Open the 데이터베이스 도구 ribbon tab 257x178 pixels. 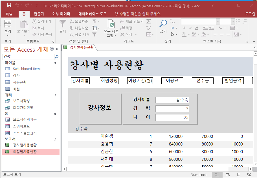click(x=93, y=14)
